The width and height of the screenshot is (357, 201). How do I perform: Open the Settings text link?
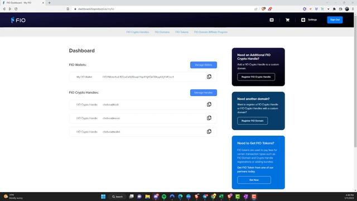(x=312, y=20)
